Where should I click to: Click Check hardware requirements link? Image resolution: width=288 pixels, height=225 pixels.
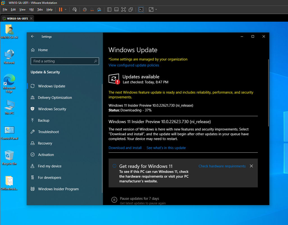222,166
